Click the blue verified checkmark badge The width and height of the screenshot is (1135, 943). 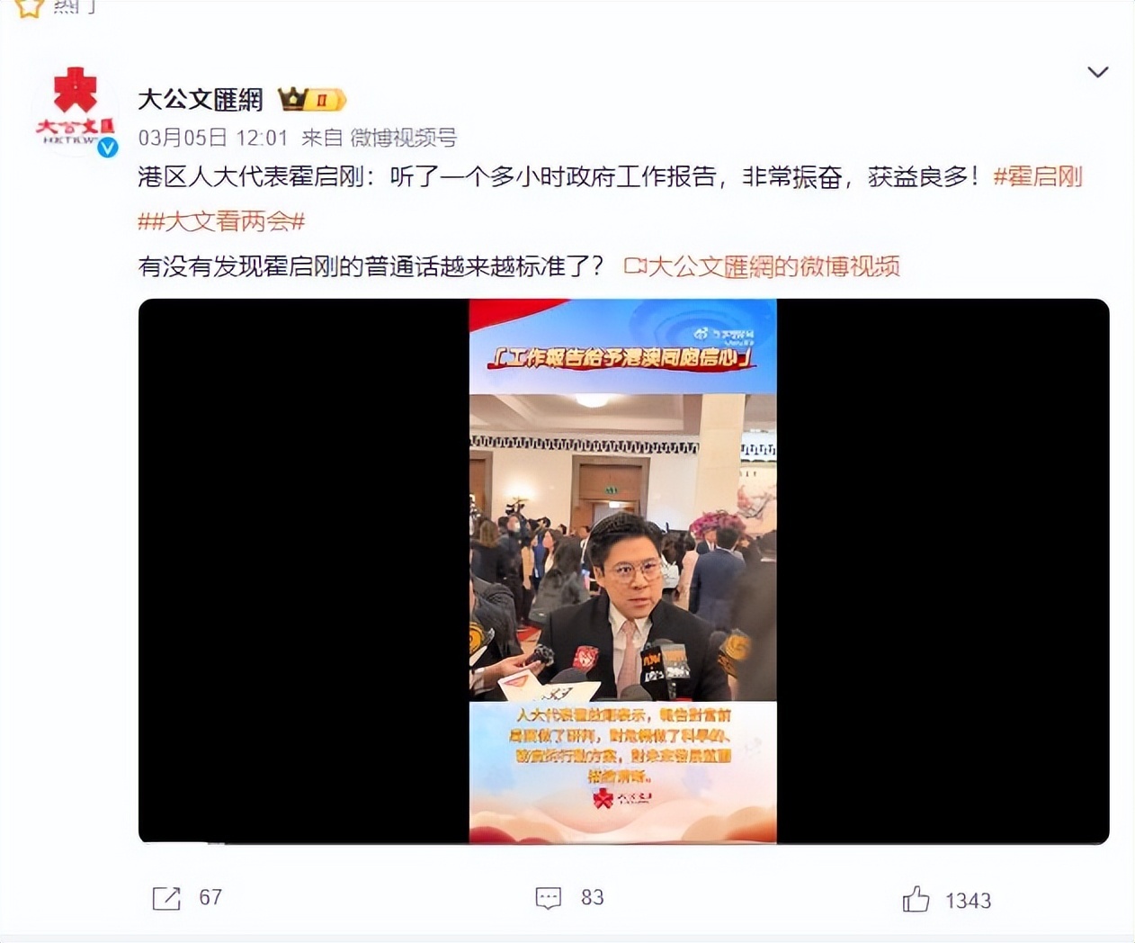108,148
